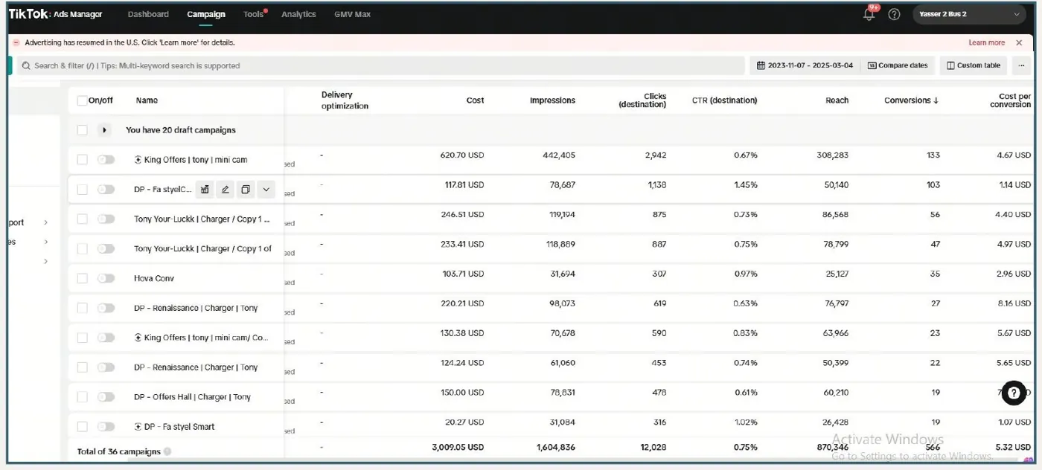
Task: Toggle on the Hova Conv campaign
Action: (x=106, y=278)
